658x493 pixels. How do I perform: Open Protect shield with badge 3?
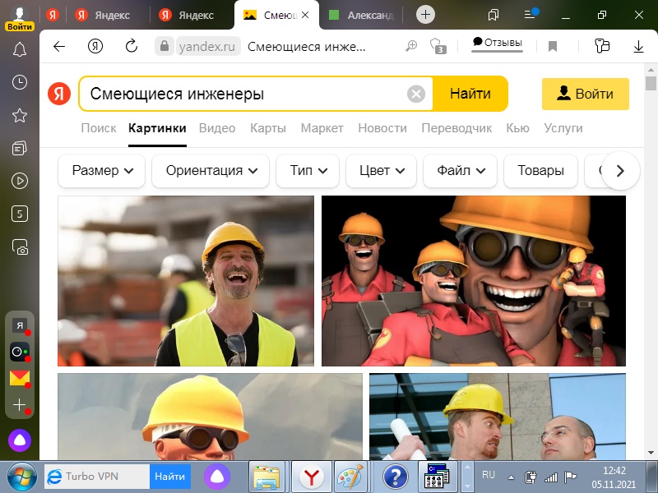point(438,46)
